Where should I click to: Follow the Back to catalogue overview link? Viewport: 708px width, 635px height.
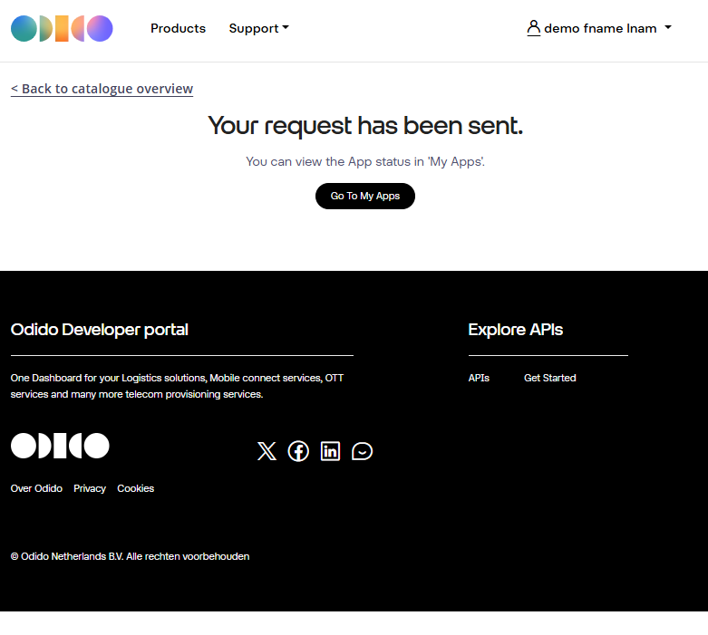(102, 89)
